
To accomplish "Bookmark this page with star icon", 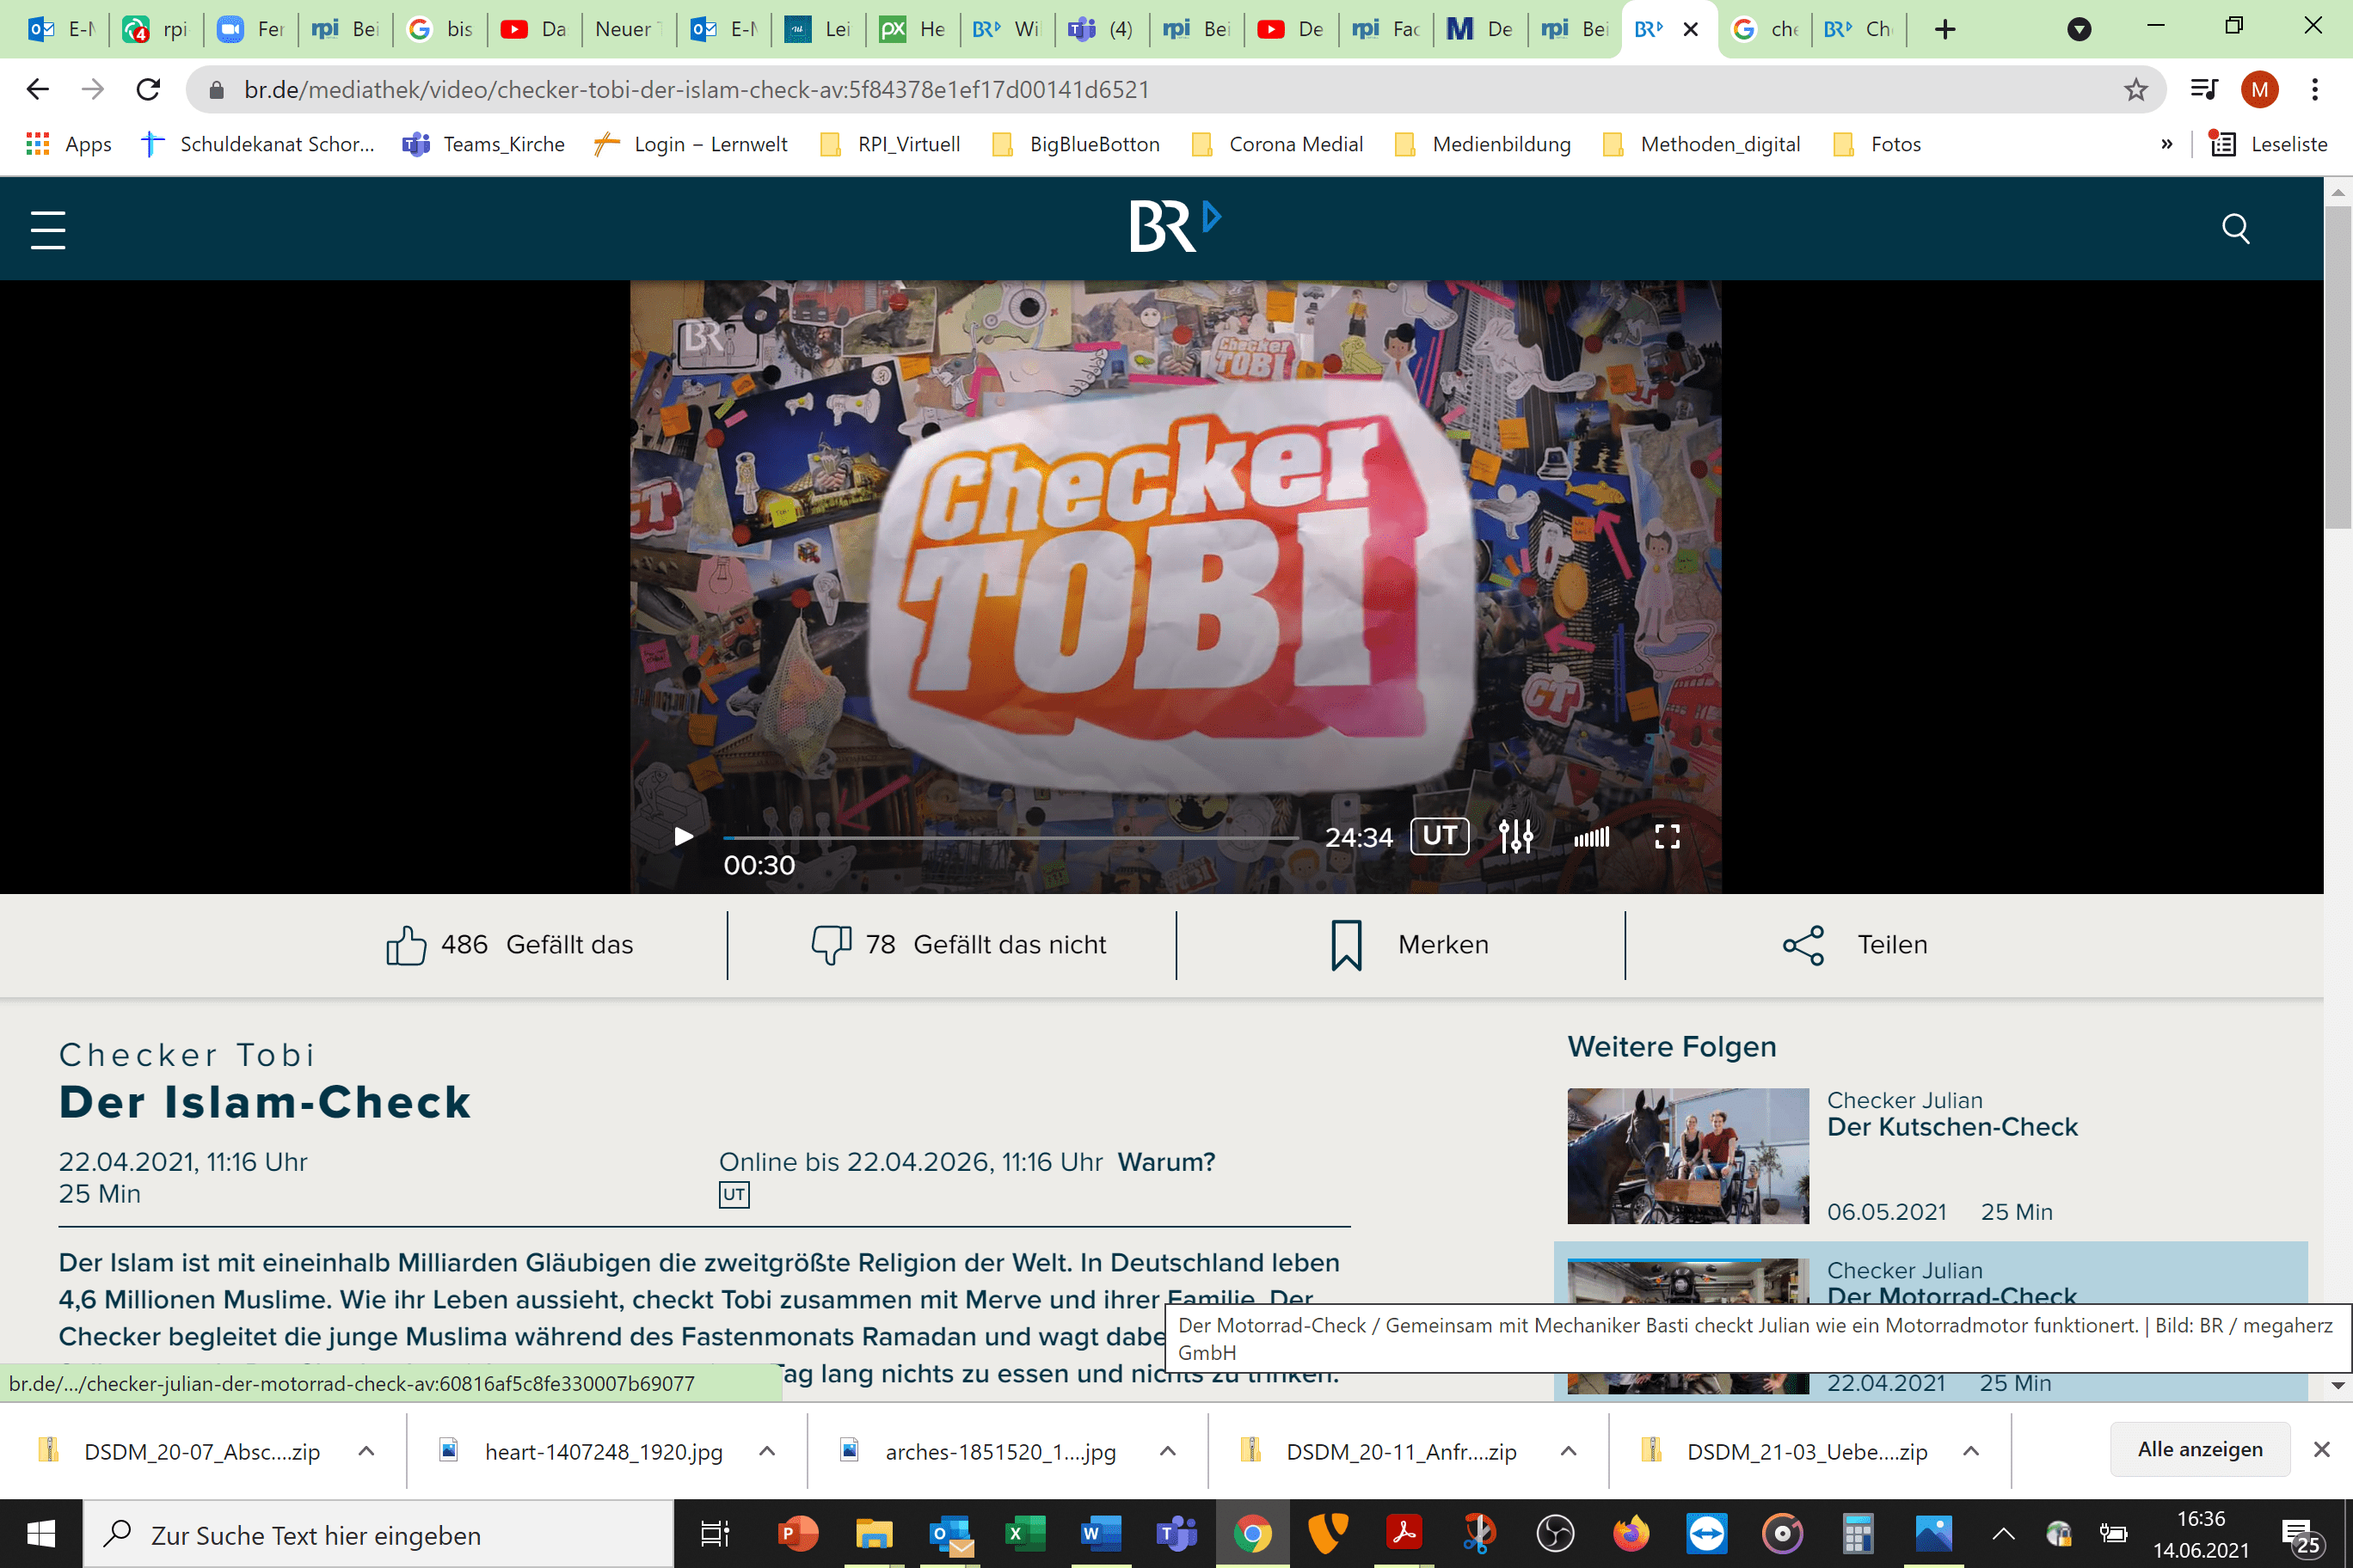I will coord(2135,90).
